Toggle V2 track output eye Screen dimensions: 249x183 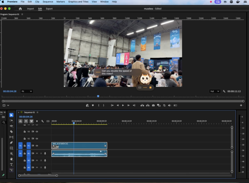[37, 139]
